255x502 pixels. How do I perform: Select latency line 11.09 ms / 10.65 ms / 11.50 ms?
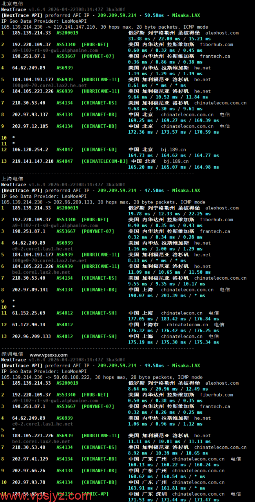pyautogui.click(x=170, y=273)
